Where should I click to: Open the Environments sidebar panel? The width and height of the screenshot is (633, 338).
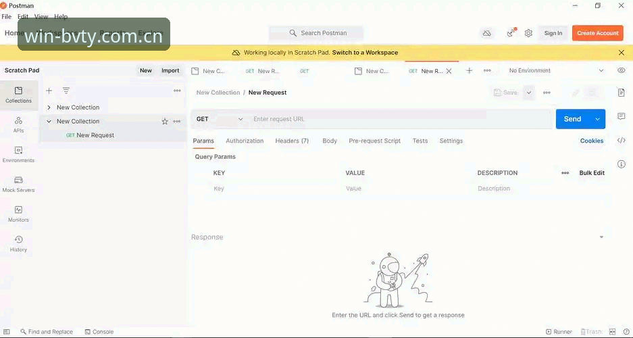click(x=18, y=155)
